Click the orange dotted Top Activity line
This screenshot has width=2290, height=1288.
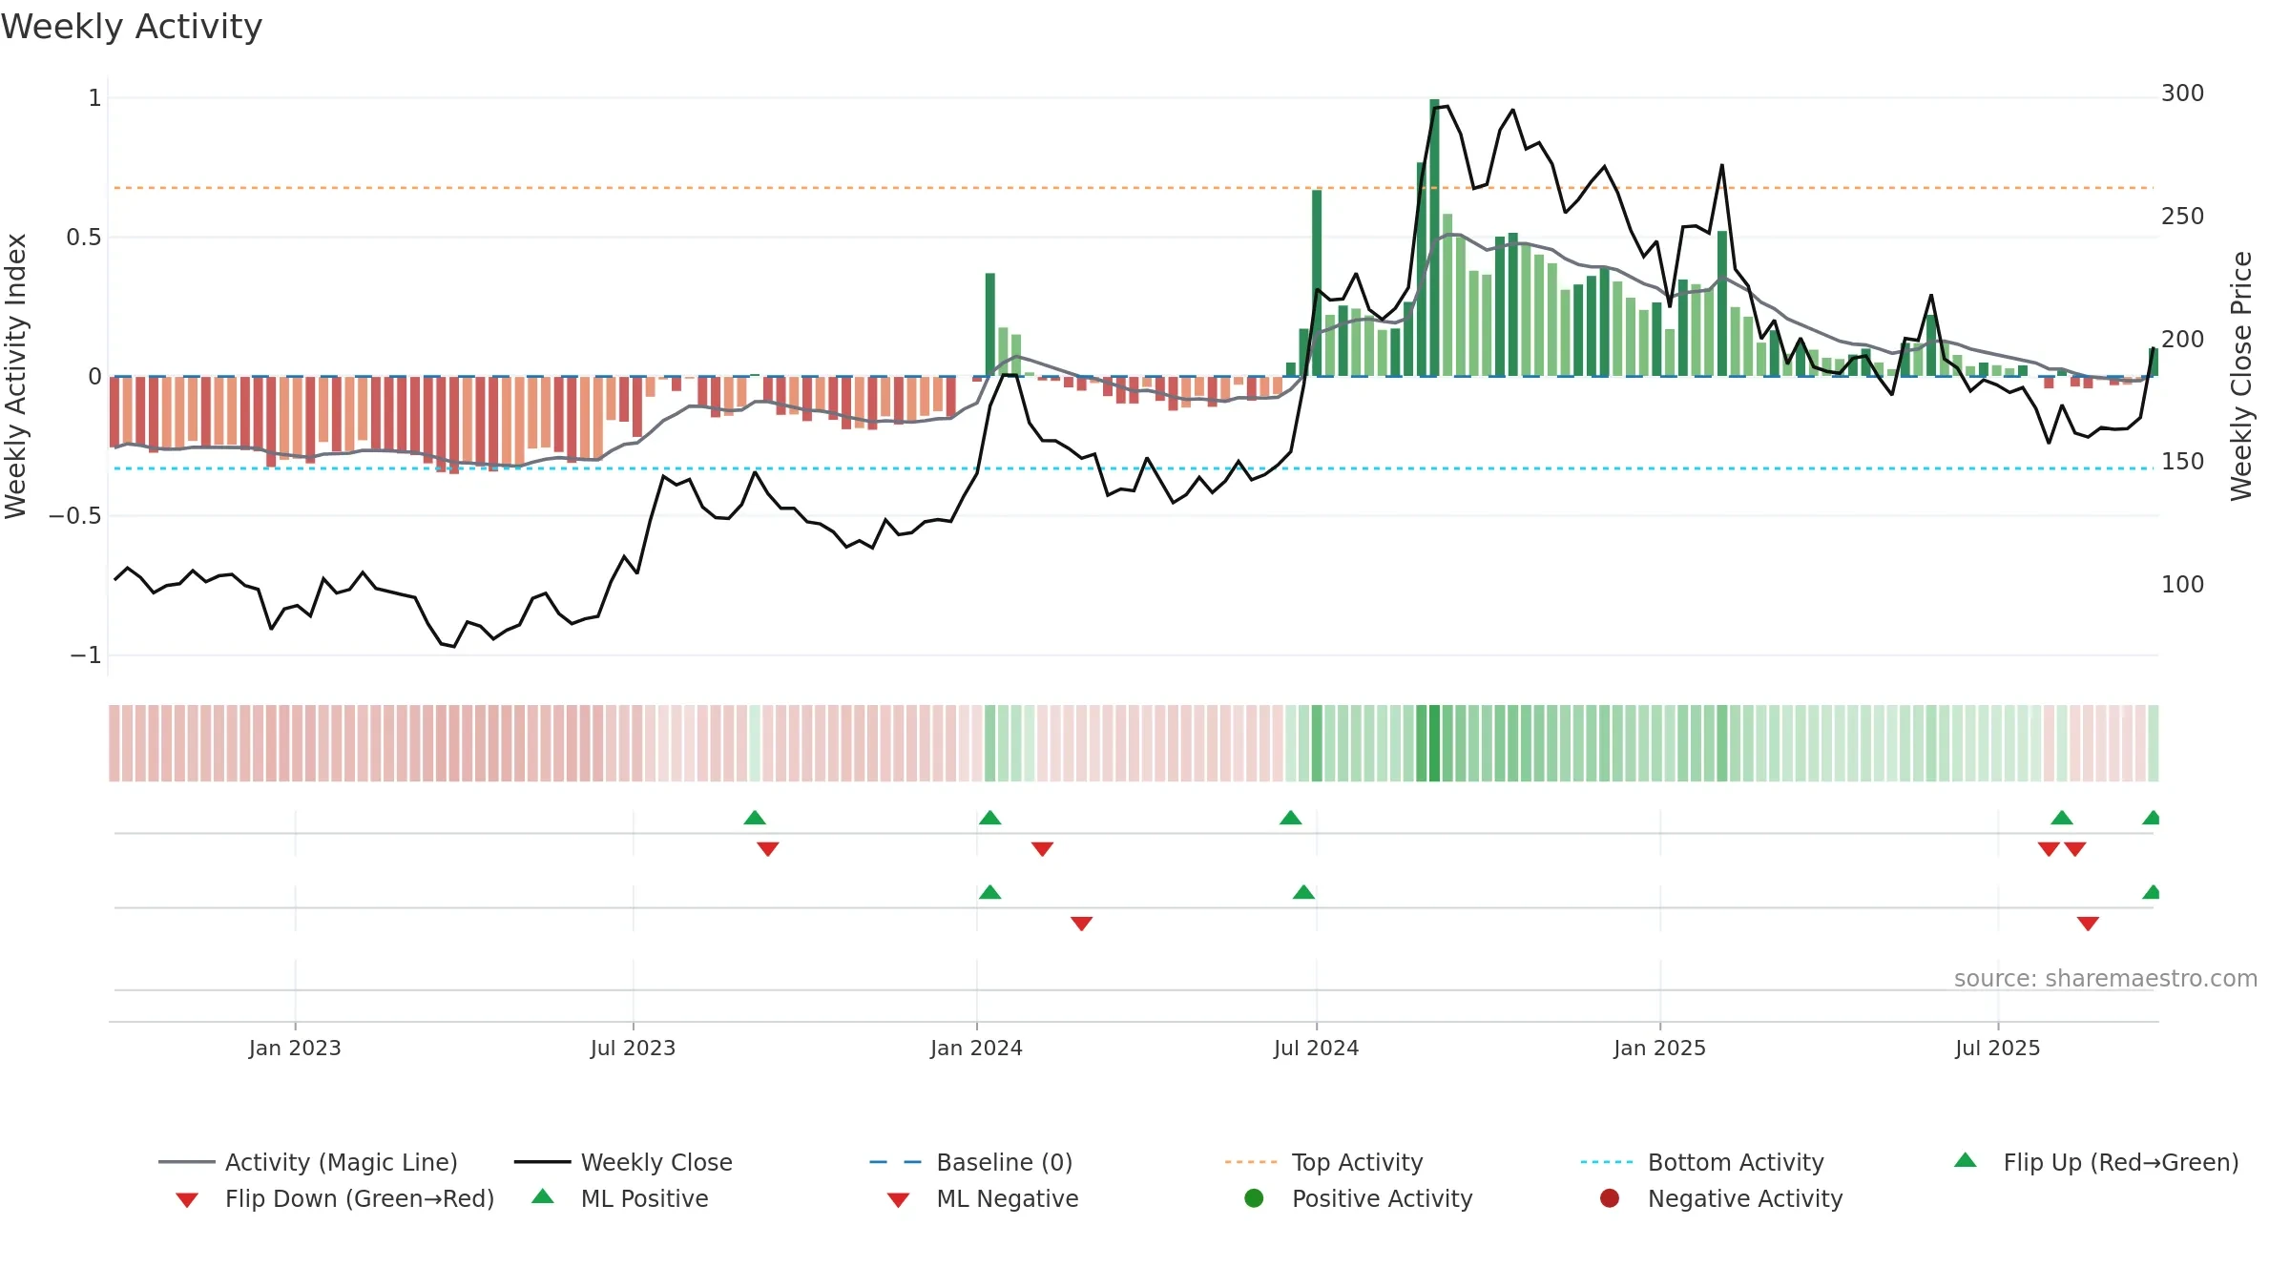[x=1134, y=188]
